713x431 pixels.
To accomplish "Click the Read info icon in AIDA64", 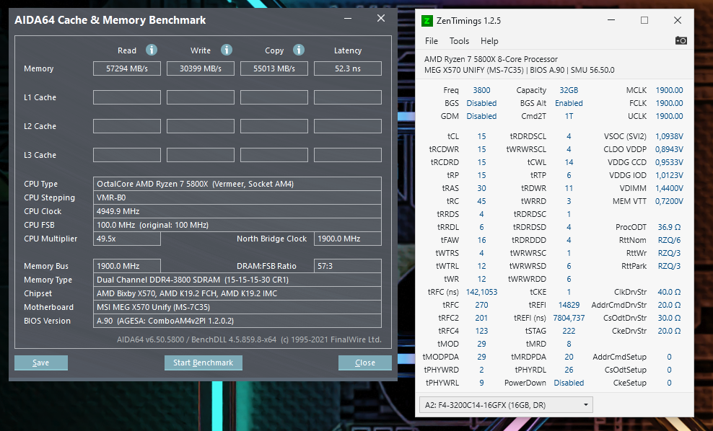I will pyautogui.click(x=152, y=50).
